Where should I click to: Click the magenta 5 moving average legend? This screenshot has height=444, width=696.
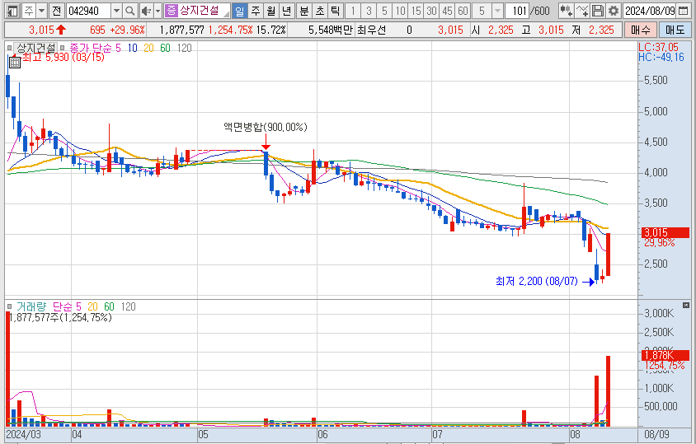click(118, 48)
